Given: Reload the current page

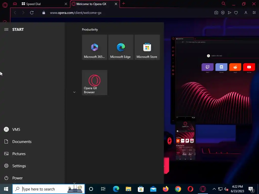Looking at the screenshot, I should click(x=32, y=13).
